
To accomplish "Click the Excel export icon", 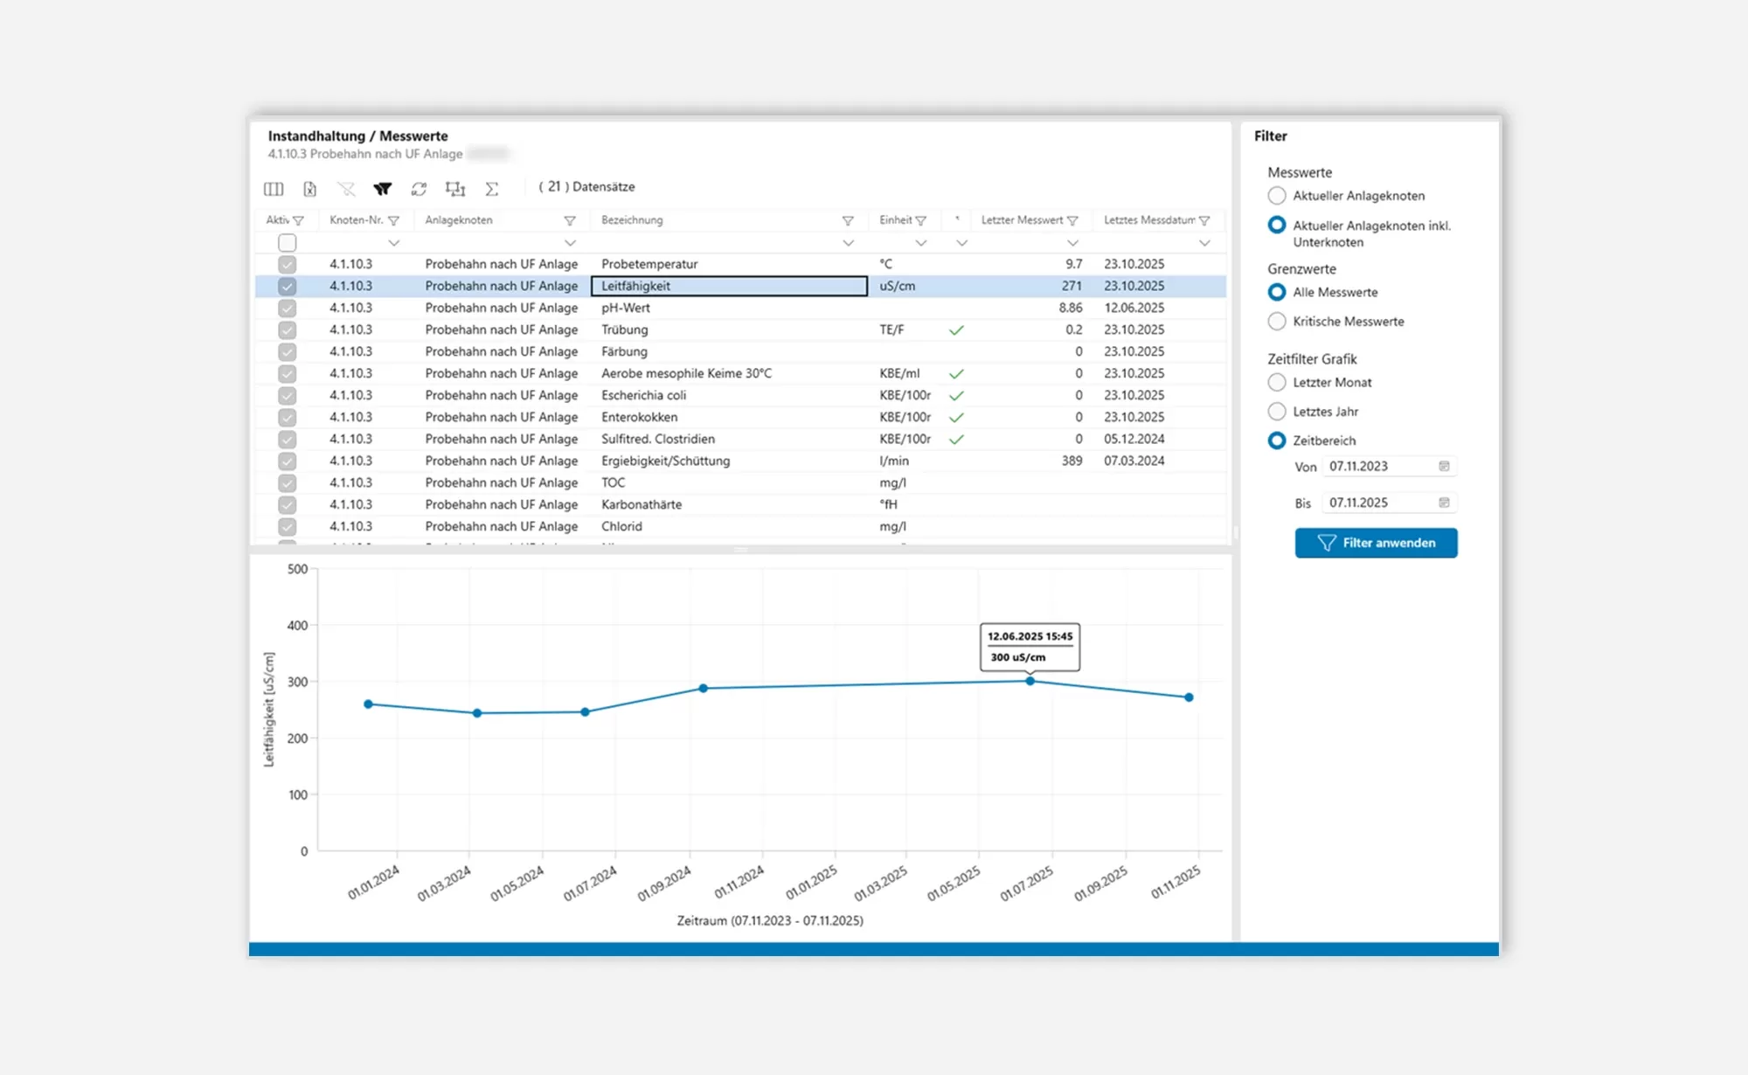I will coord(309,189).
